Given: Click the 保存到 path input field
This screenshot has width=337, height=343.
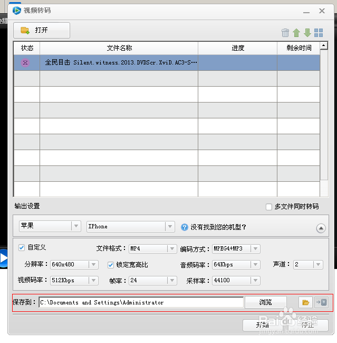Looking at the screenshot, I should pos(141,302).
